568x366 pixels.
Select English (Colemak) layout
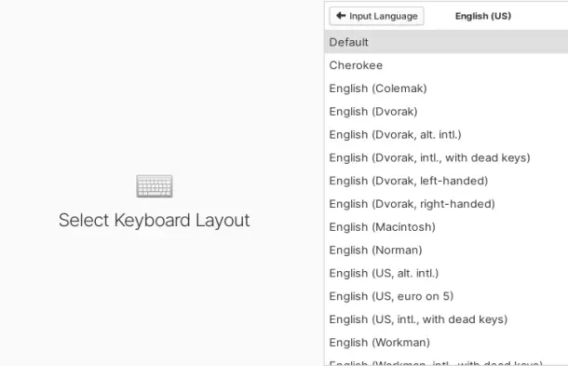[446, 88]
